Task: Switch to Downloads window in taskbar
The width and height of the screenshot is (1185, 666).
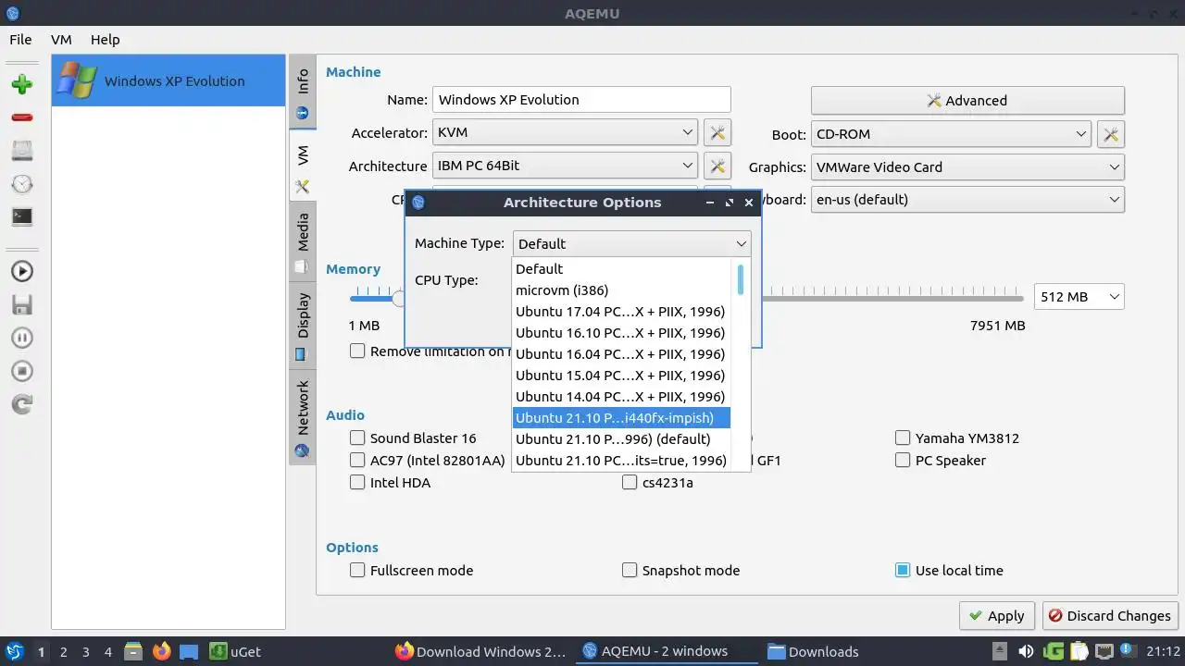Action: coord(814,651)
